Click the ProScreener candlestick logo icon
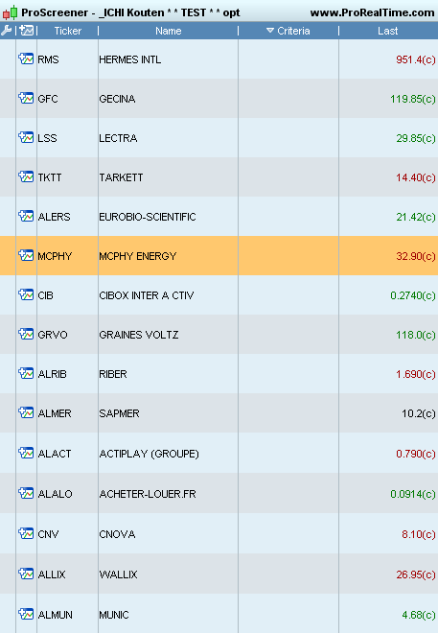The image size is (438, 633). (x=11, y=12)
